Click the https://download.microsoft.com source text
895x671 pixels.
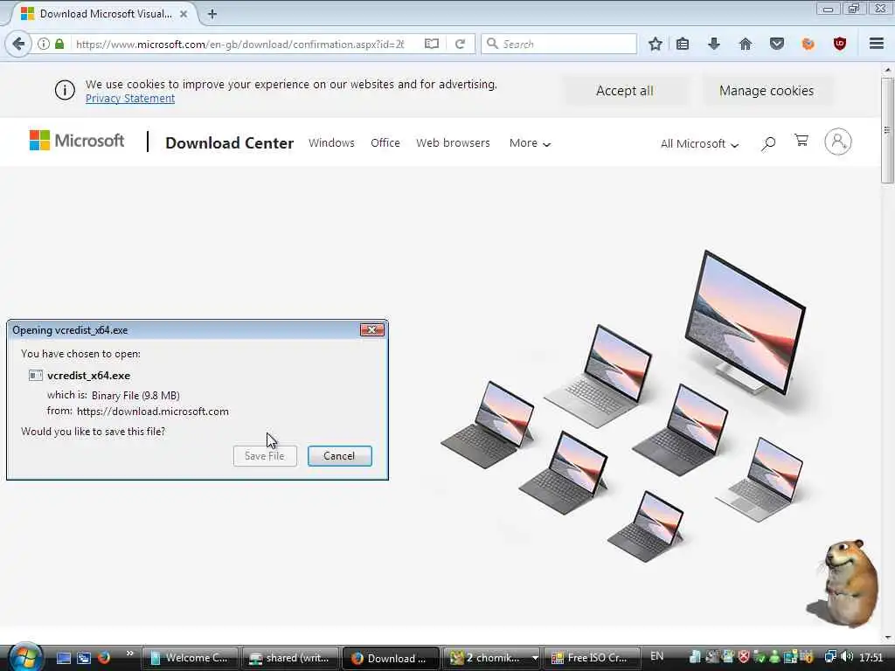coord(153,412)
